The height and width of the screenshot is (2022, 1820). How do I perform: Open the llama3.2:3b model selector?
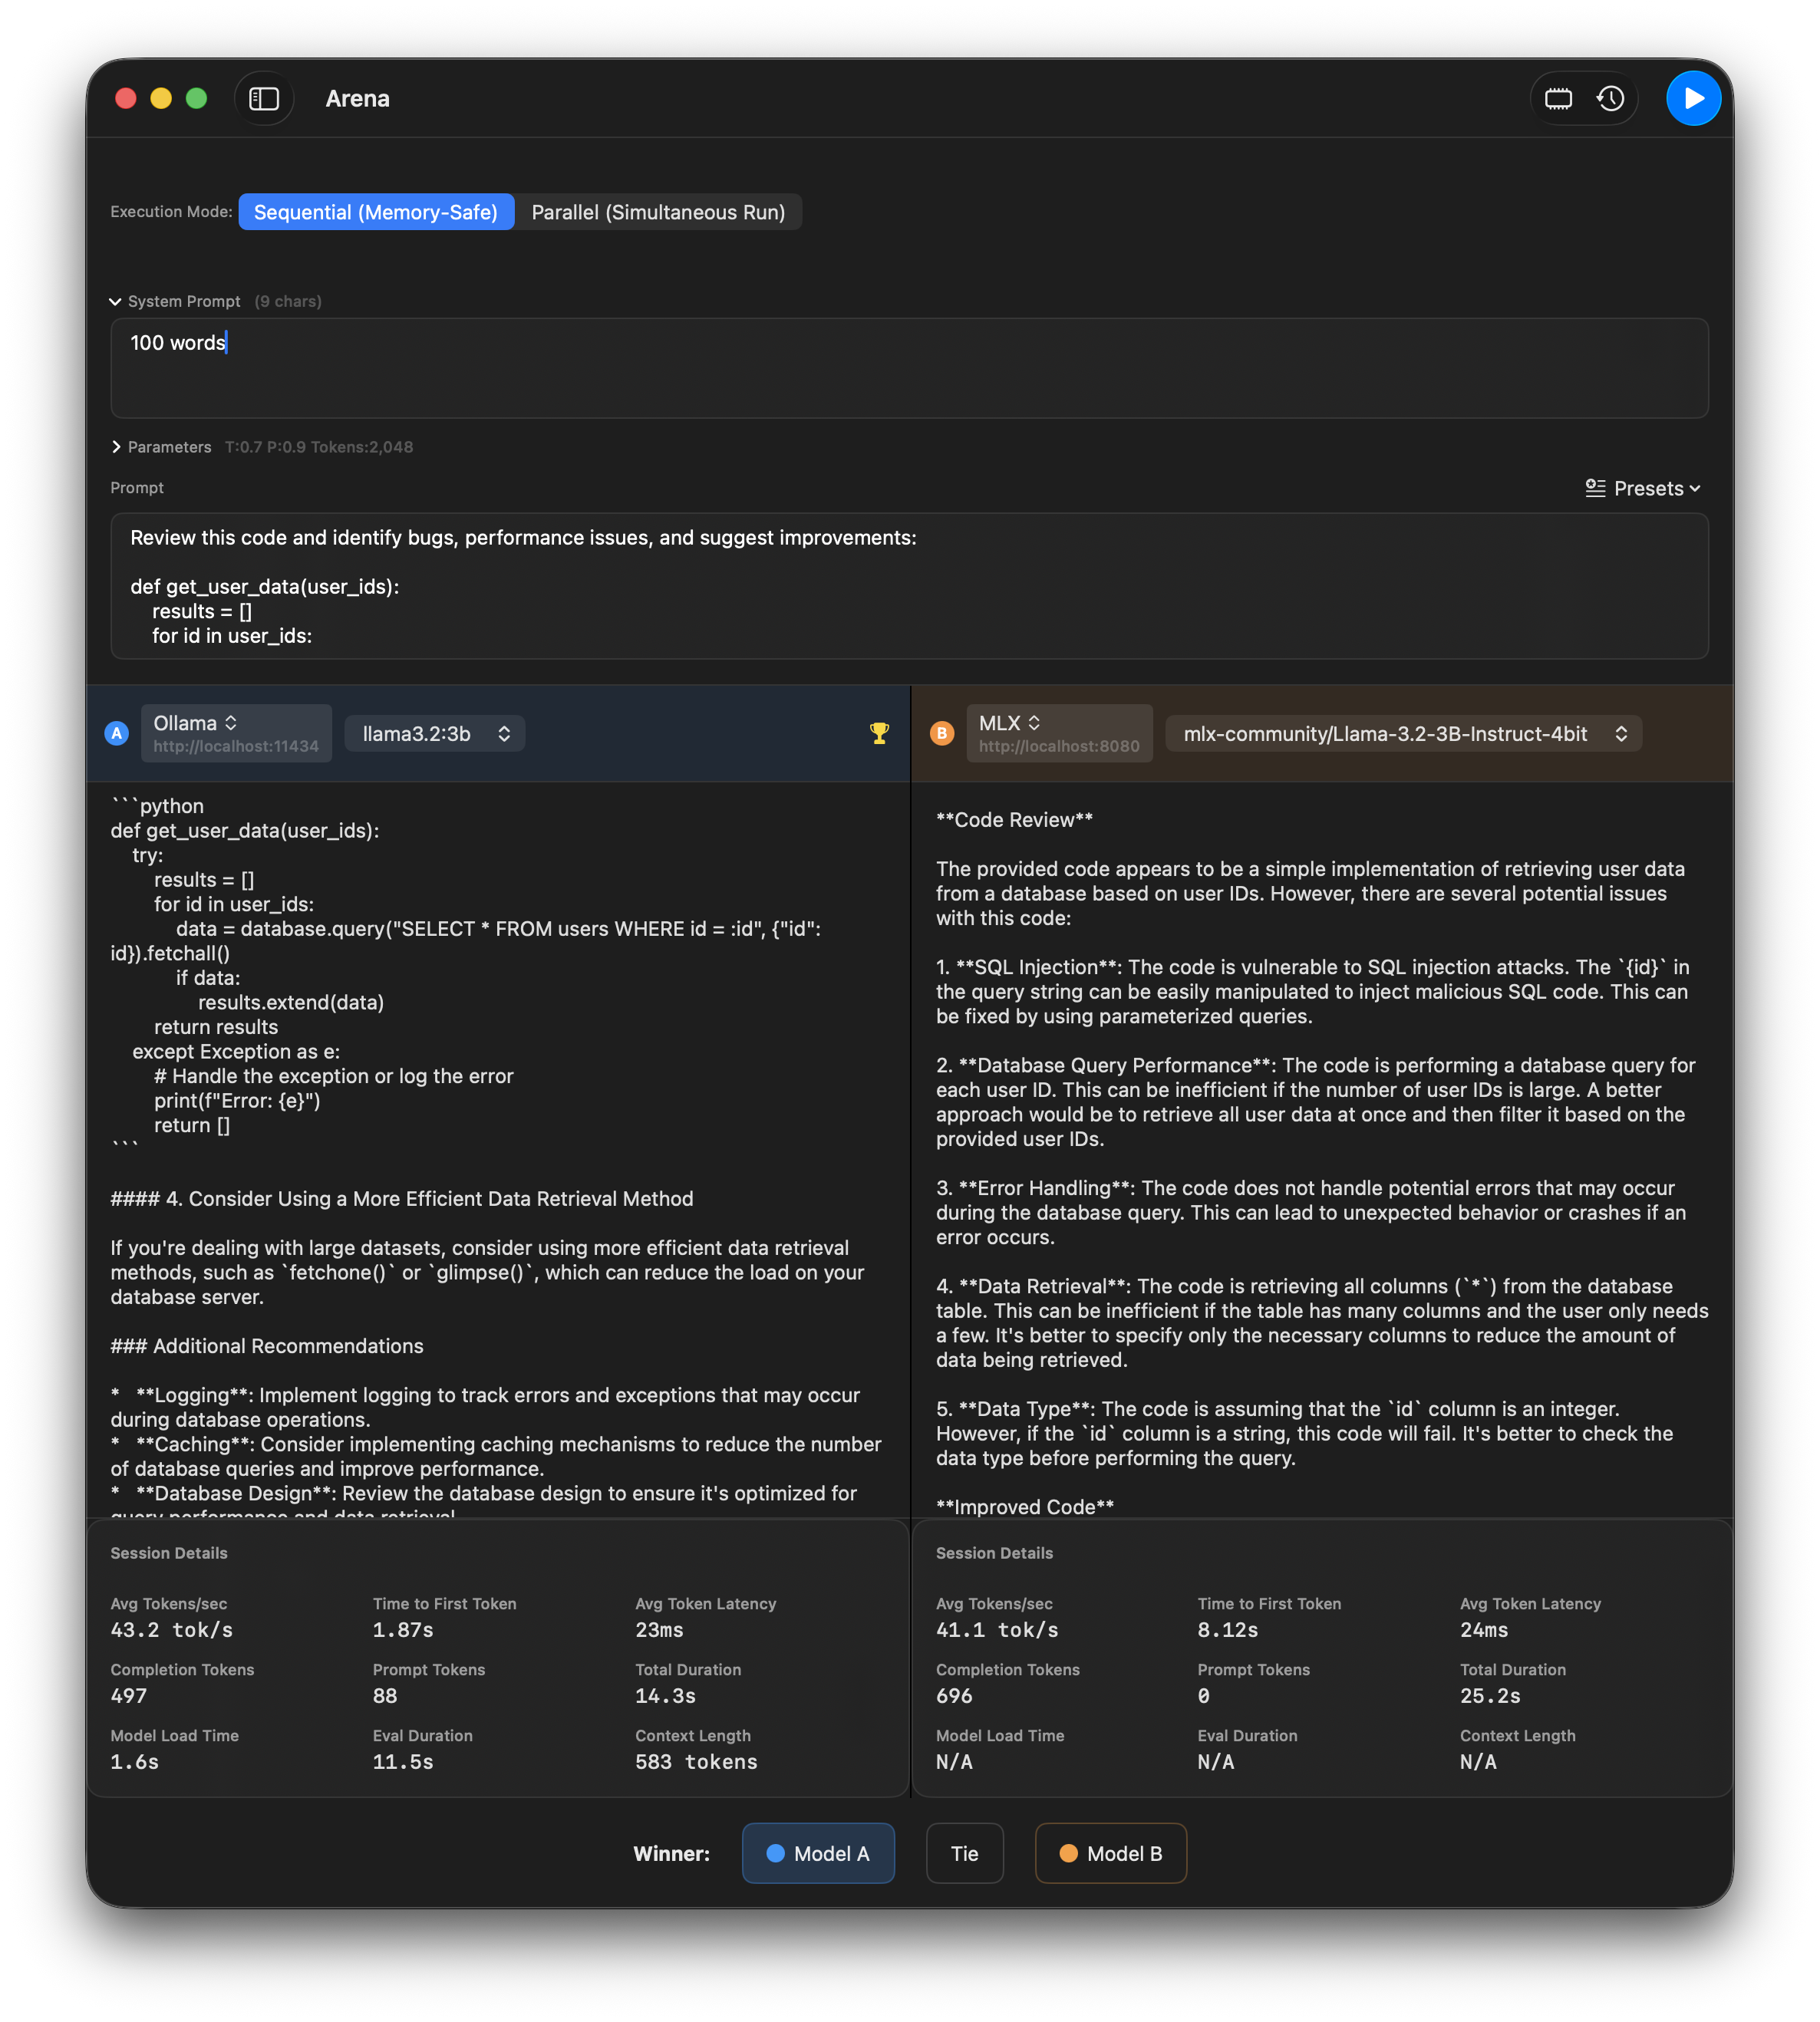434,733
